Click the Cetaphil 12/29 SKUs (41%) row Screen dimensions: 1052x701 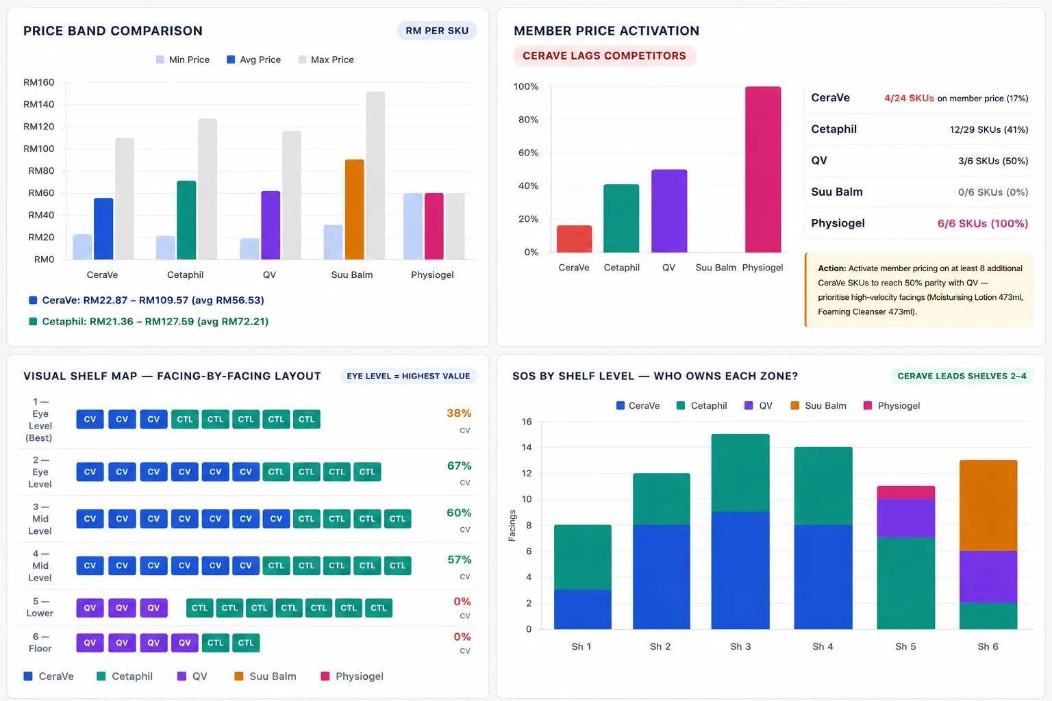[x=919, y=129]
